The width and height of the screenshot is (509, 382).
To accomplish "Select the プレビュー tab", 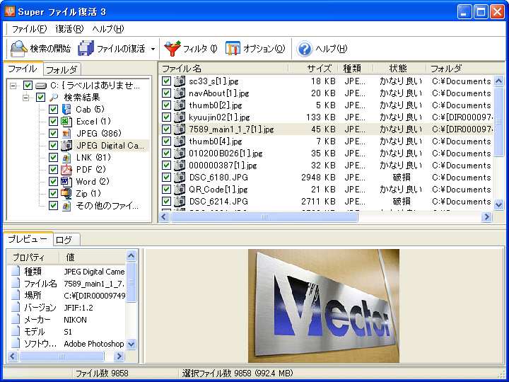I will click(x=28, y=239).
